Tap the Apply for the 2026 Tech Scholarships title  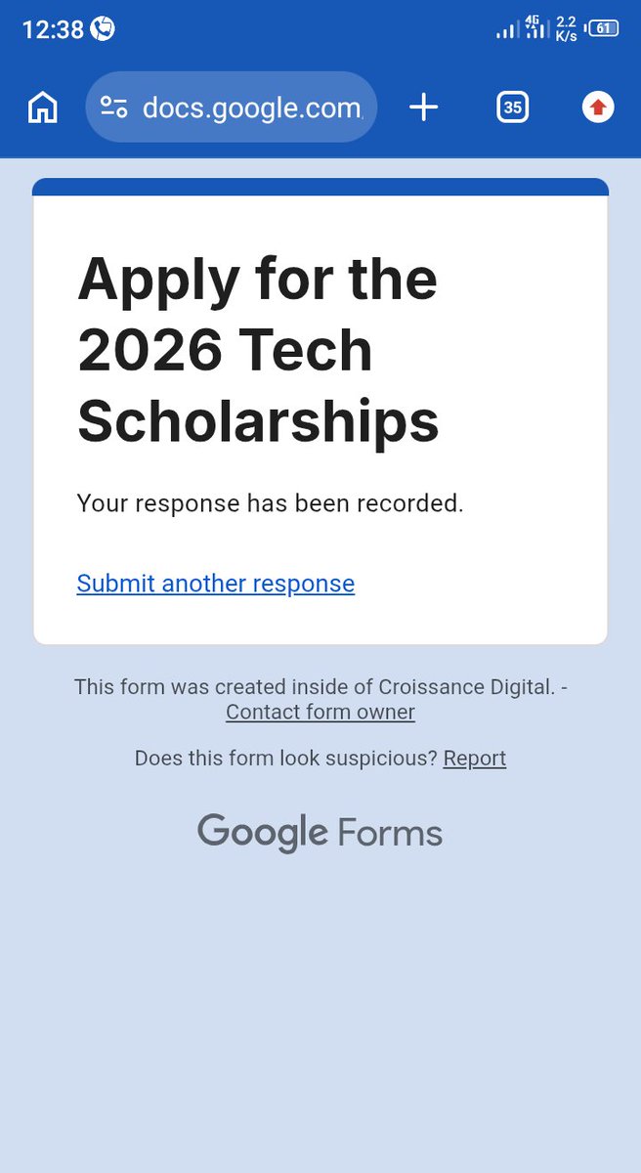[258, 349]
